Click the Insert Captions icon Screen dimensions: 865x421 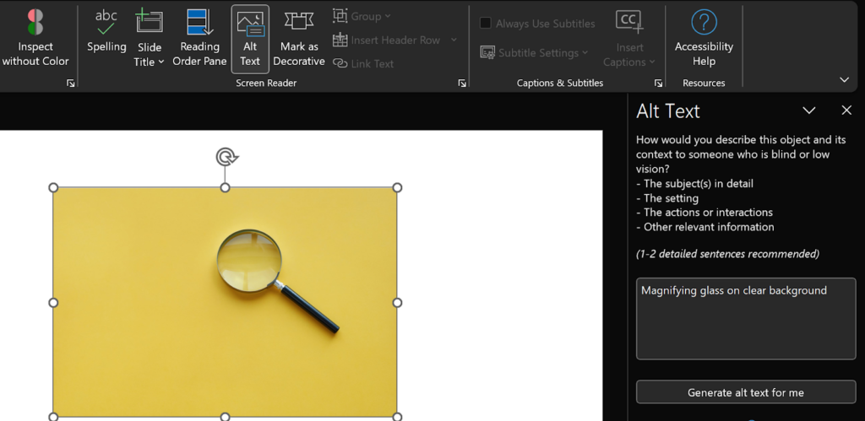click(x=629, y=23)
